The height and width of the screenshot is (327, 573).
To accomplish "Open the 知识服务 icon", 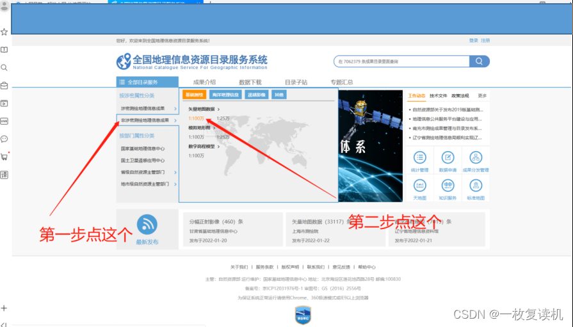I will click(x=448, y=186).
